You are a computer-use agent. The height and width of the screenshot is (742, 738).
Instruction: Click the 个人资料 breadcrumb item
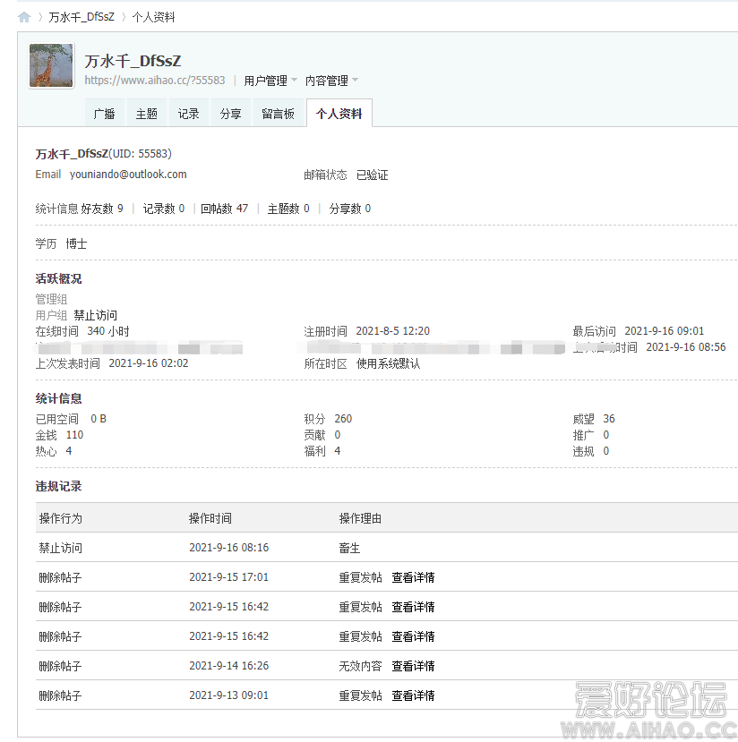152,15
